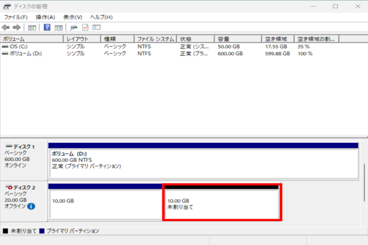Sort list by ボリューム column header
368x245 pixels.
[x=31, y=39]
